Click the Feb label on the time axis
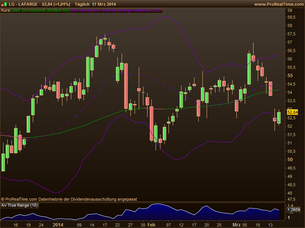This screenshot has height=228, width=305. point(151,225)
